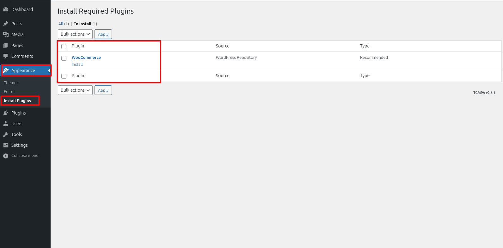Click the Type column header at top
Image resolution: width=503 pixels, height=248 pixels.
pyautogui.click(x=365, y=46)
